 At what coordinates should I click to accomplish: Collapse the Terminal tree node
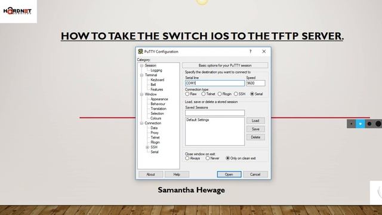(141, 75)
